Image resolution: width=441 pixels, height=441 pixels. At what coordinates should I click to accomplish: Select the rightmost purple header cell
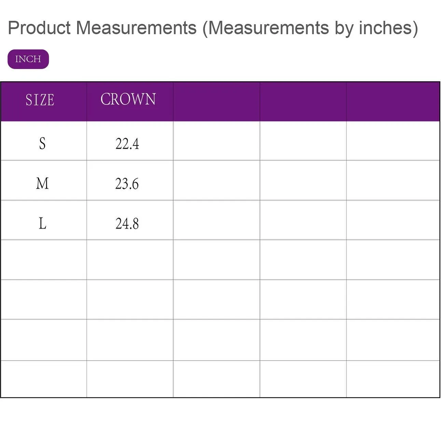click(x=393, y=101)
